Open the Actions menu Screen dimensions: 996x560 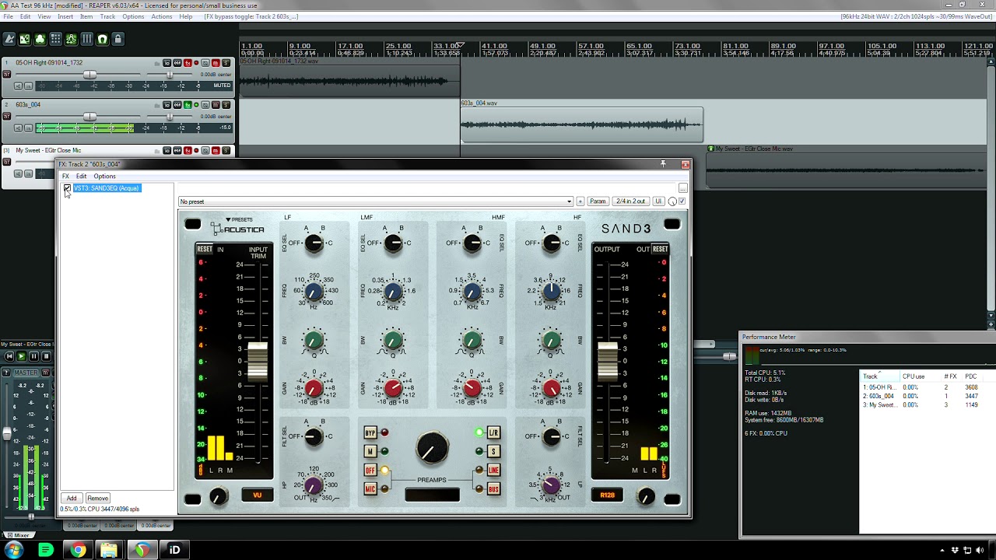click(162, 16)
